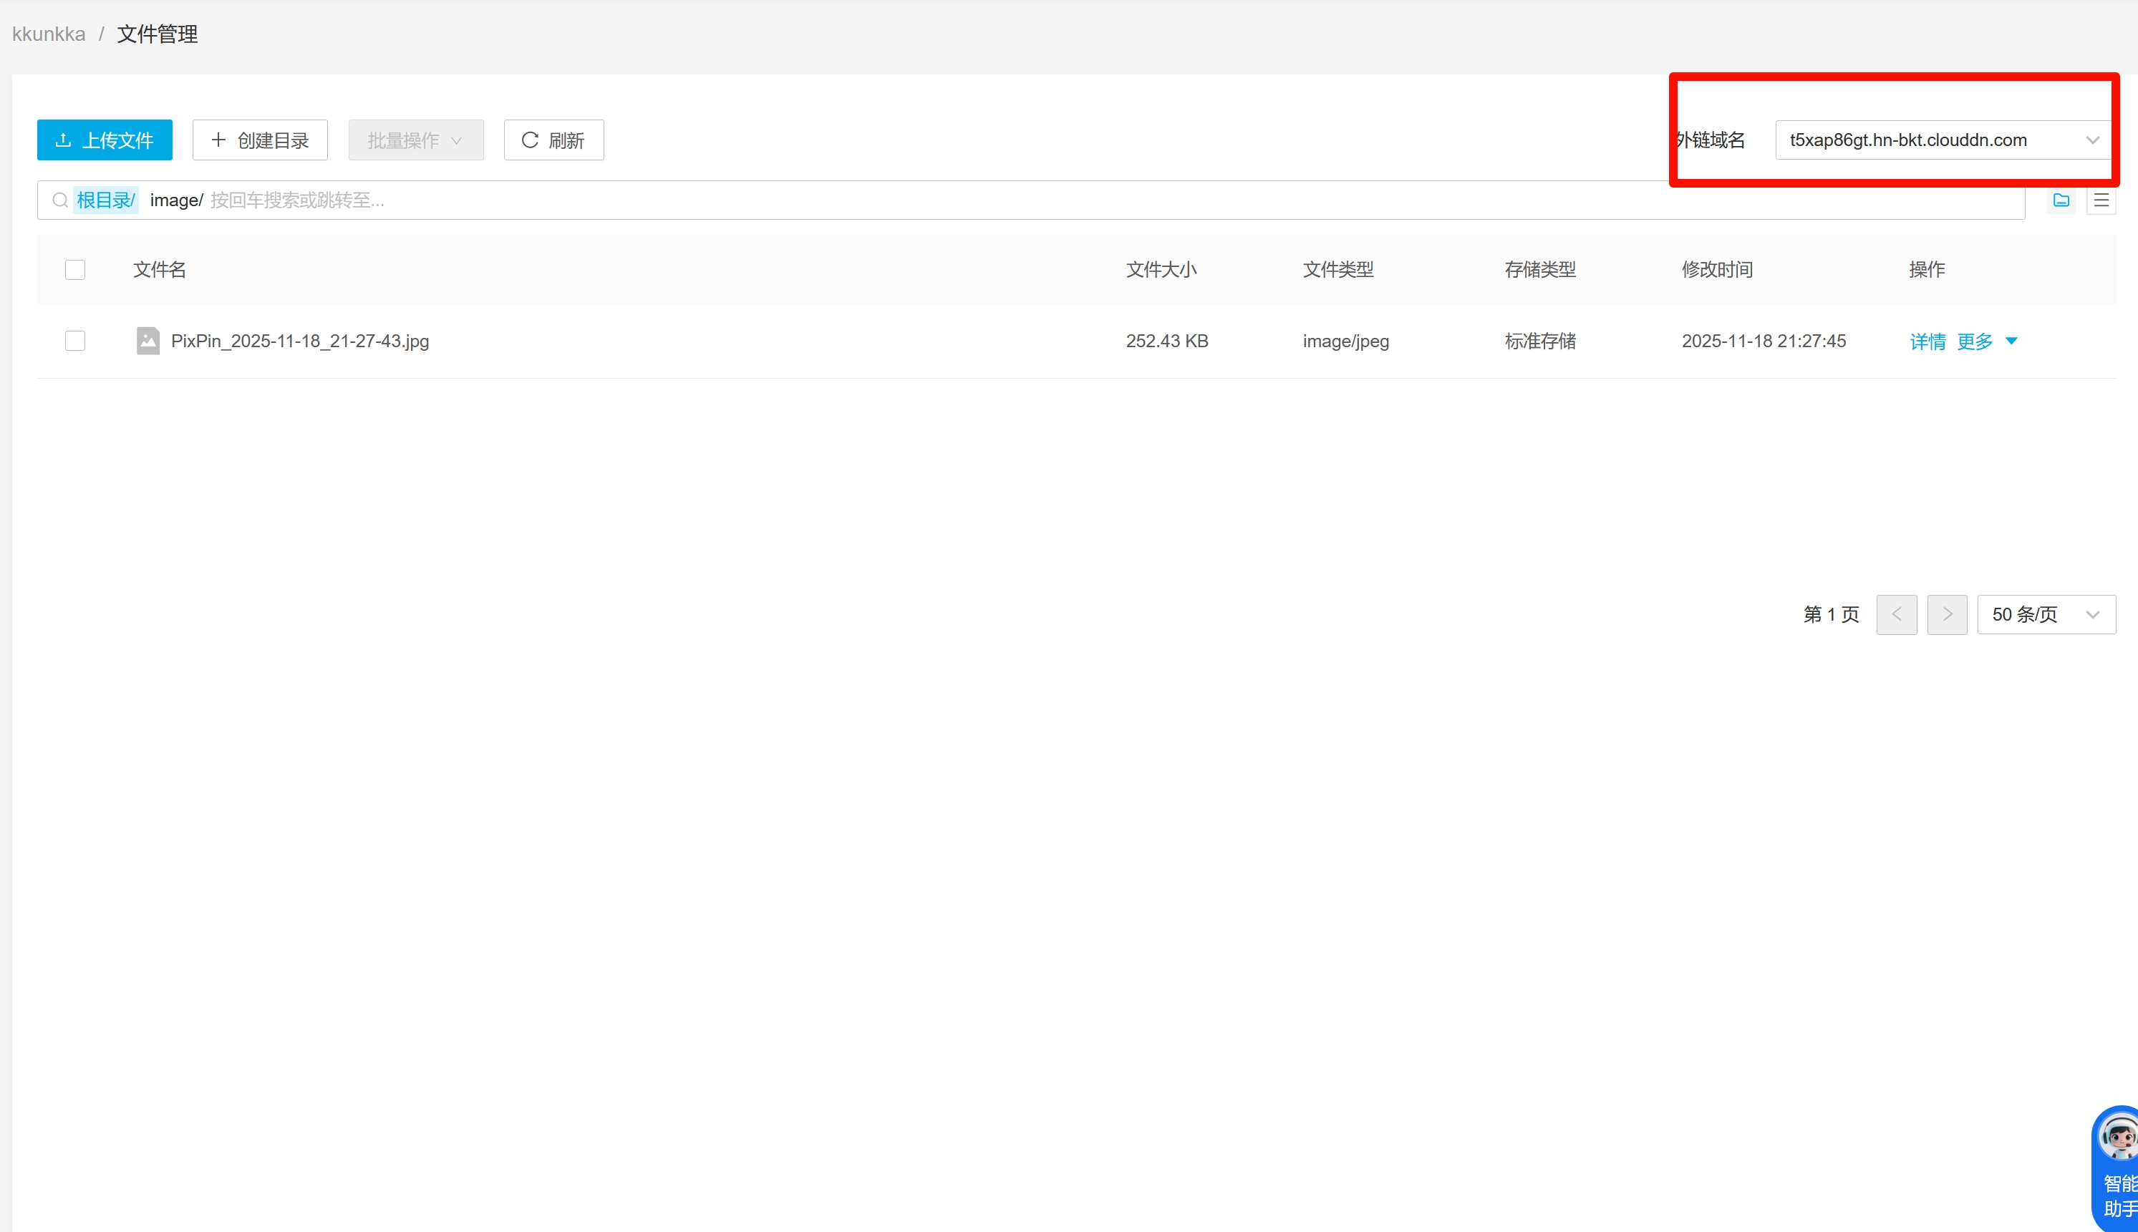
Task: Click the upload file button
Action: 104,140
